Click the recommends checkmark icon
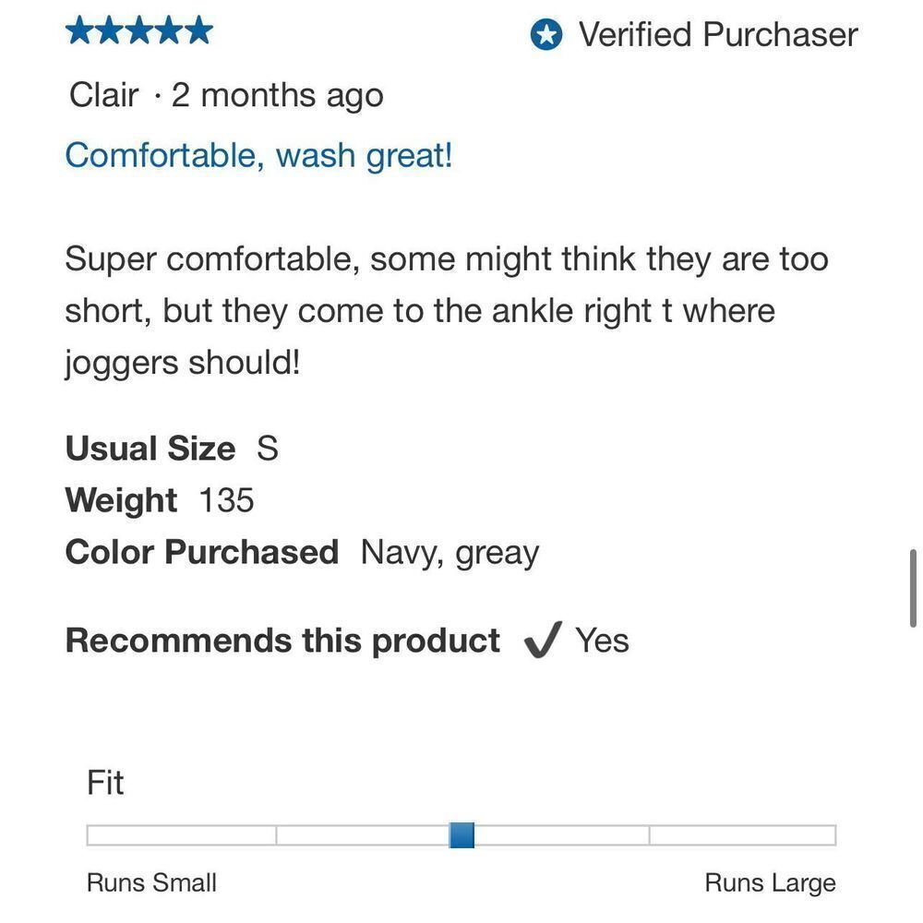The image size is (923, 923). 543,640
